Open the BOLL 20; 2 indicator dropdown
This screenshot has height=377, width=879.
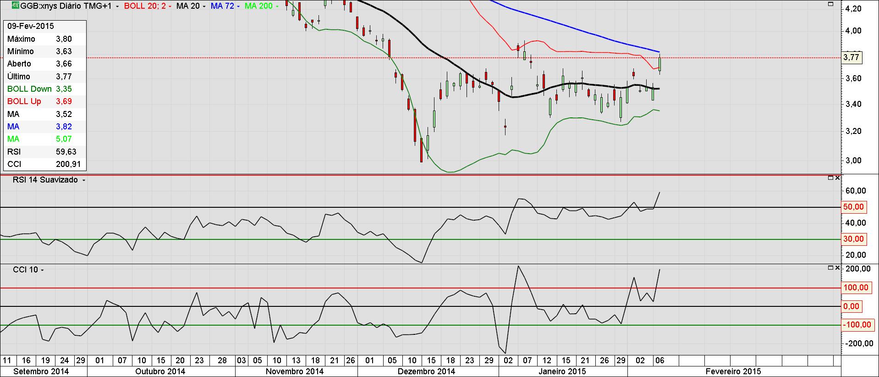pos(170,6)
